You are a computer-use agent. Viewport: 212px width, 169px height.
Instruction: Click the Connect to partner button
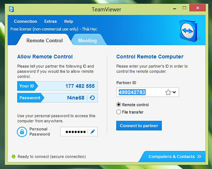[139, 126]
